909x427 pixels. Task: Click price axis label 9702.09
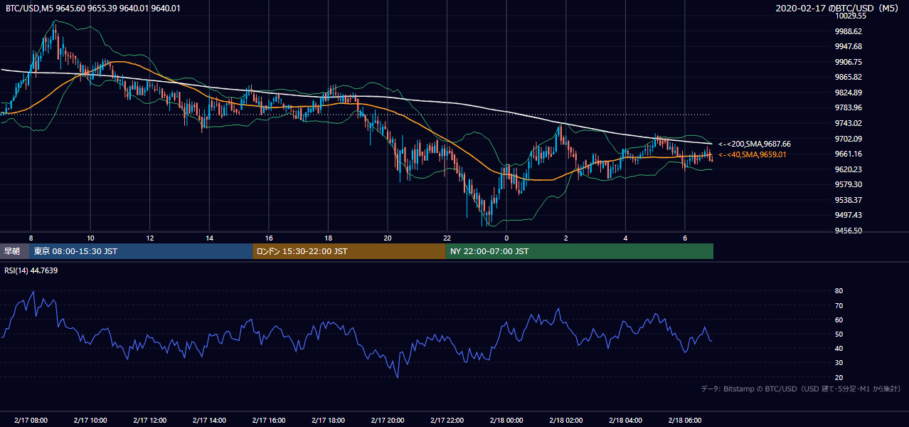[x=848, y=139]
